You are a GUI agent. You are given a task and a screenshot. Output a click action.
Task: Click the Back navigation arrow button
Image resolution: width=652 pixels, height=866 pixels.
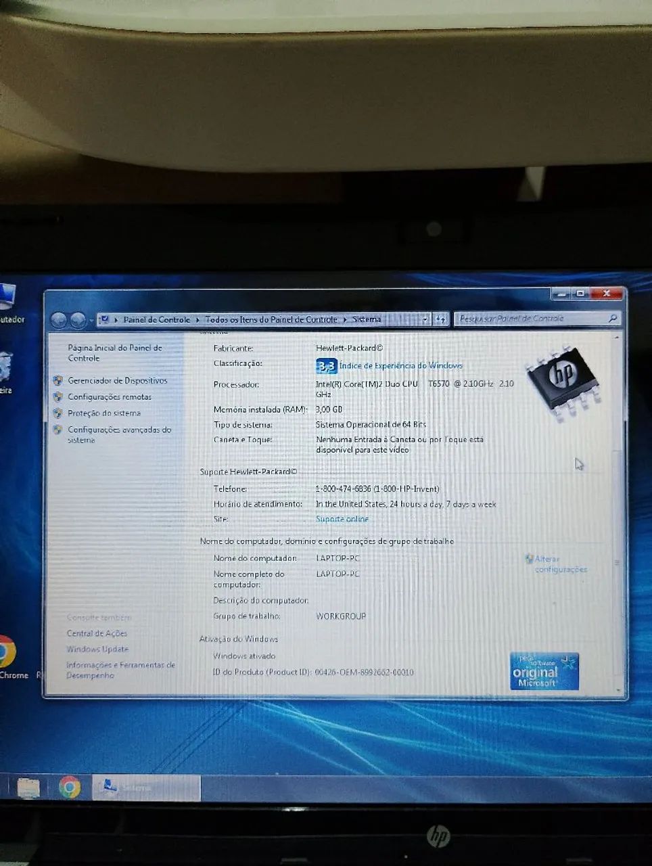[x=60, y=319]
